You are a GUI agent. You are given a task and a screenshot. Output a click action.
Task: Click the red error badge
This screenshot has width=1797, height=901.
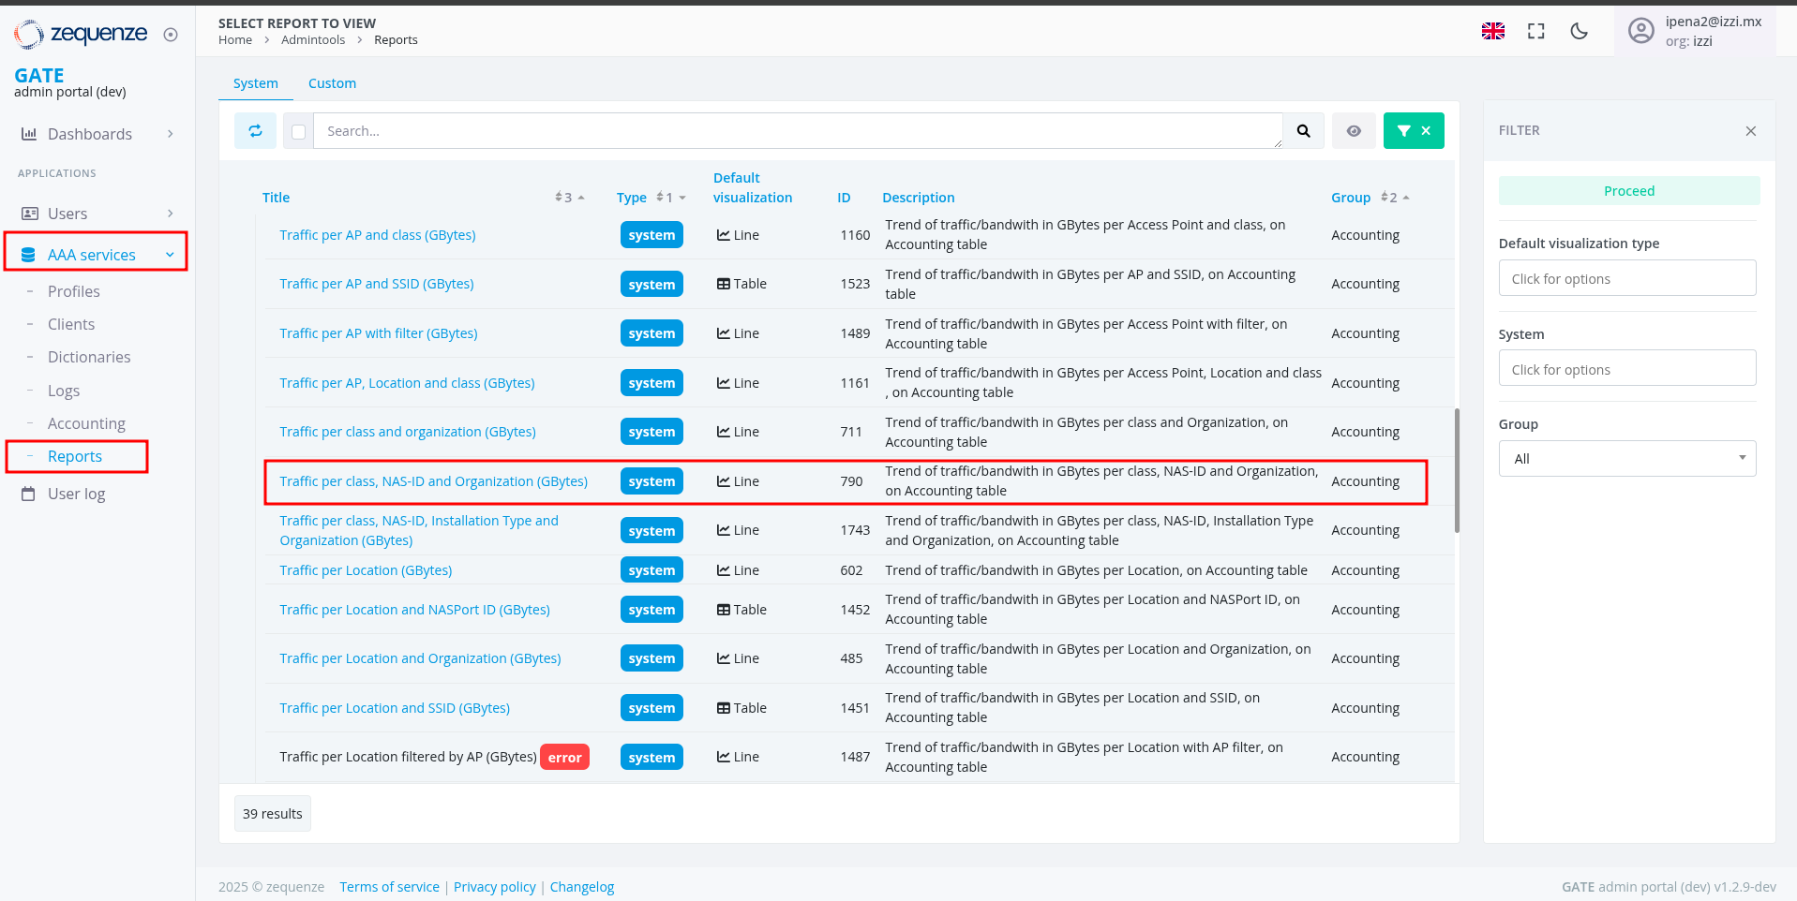pyautogui.click(x=564, y=757)
